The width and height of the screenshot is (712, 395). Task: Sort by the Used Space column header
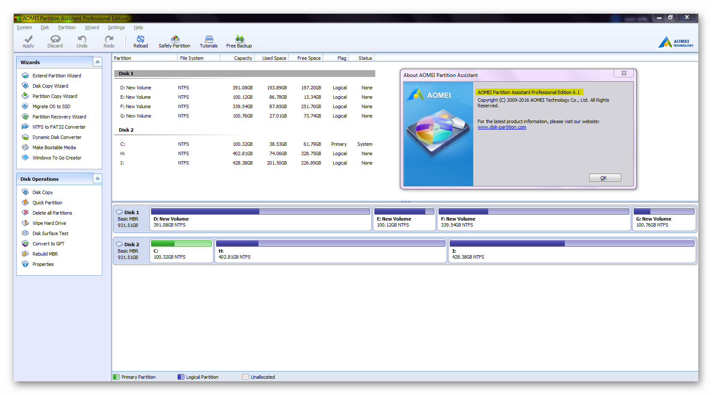point(272,58)
